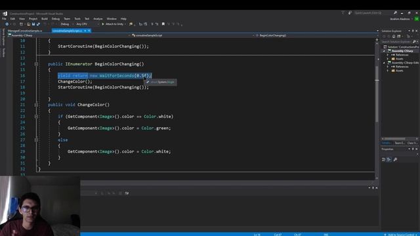Viewport: 420px width, 236px height.
Task: Click the wrap-lines icon in output toolbar
Action: point(127,193)
